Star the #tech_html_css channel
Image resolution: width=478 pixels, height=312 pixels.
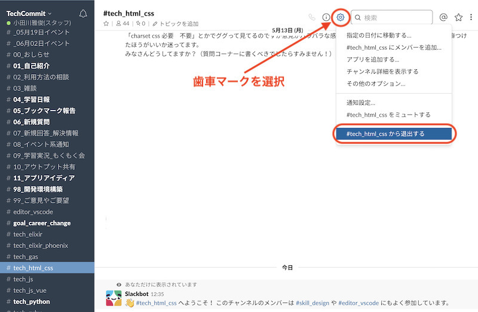coord(106,23)
